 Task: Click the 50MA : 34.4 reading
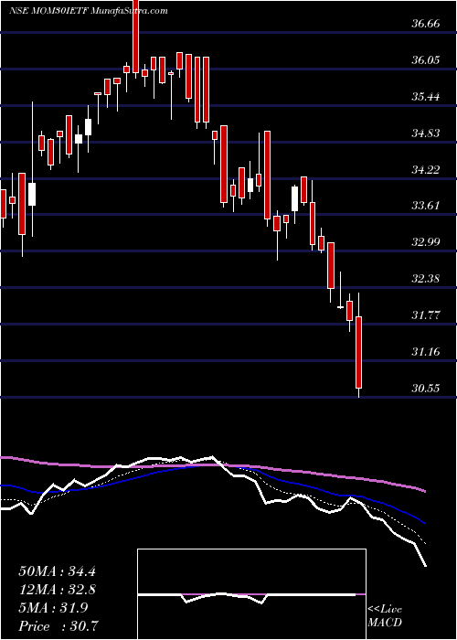pyautogui.click(x=58, y=571)
